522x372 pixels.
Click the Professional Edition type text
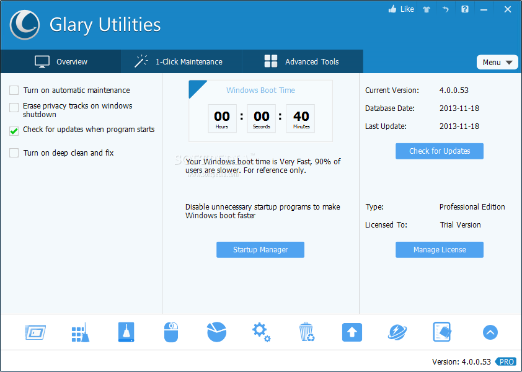(472, 207)
